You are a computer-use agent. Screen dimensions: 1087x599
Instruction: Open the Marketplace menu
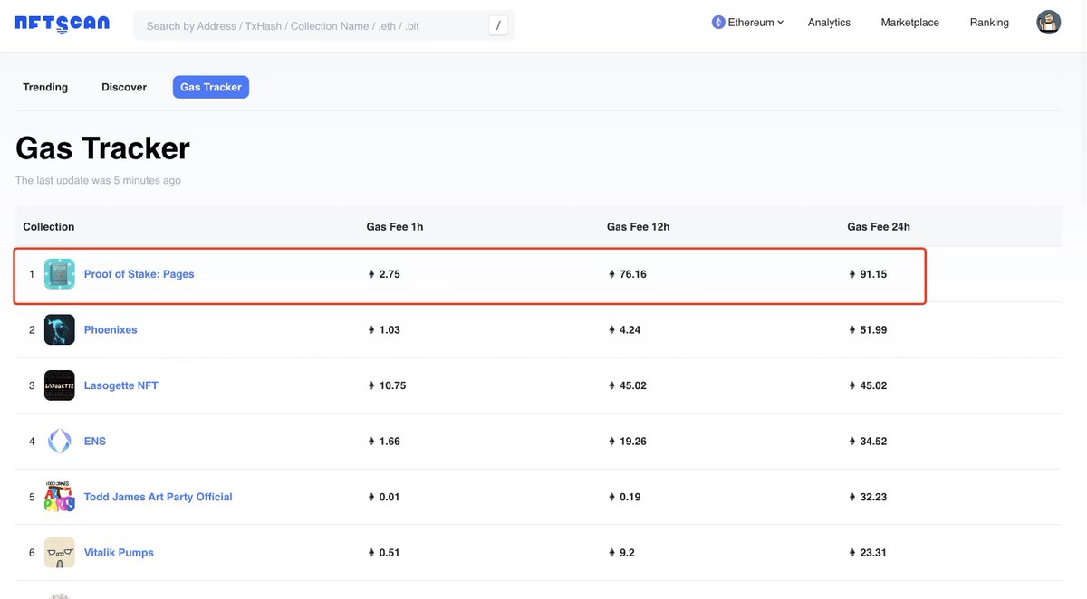(x=909, y=23)
